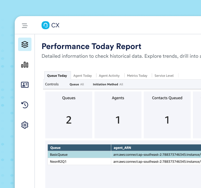Open the Queue All filter control
The image size is (201, 188).
[x=77, y=84]
